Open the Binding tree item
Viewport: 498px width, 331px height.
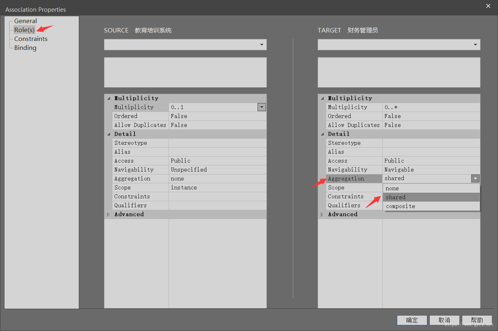tap(25, 48)
